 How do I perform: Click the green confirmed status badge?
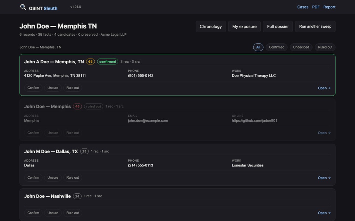coord(108,62)
